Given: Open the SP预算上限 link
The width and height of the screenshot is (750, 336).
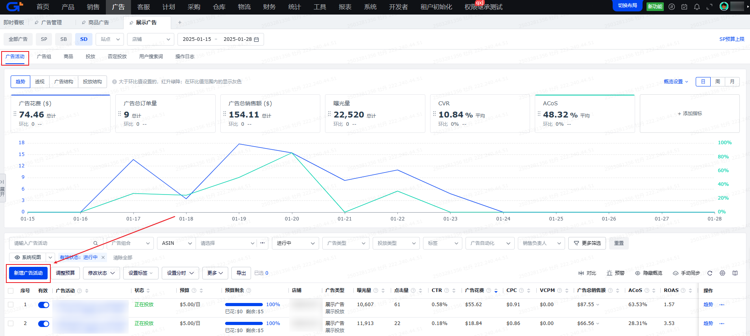Looking at the screenshot, I should point(732,39).
